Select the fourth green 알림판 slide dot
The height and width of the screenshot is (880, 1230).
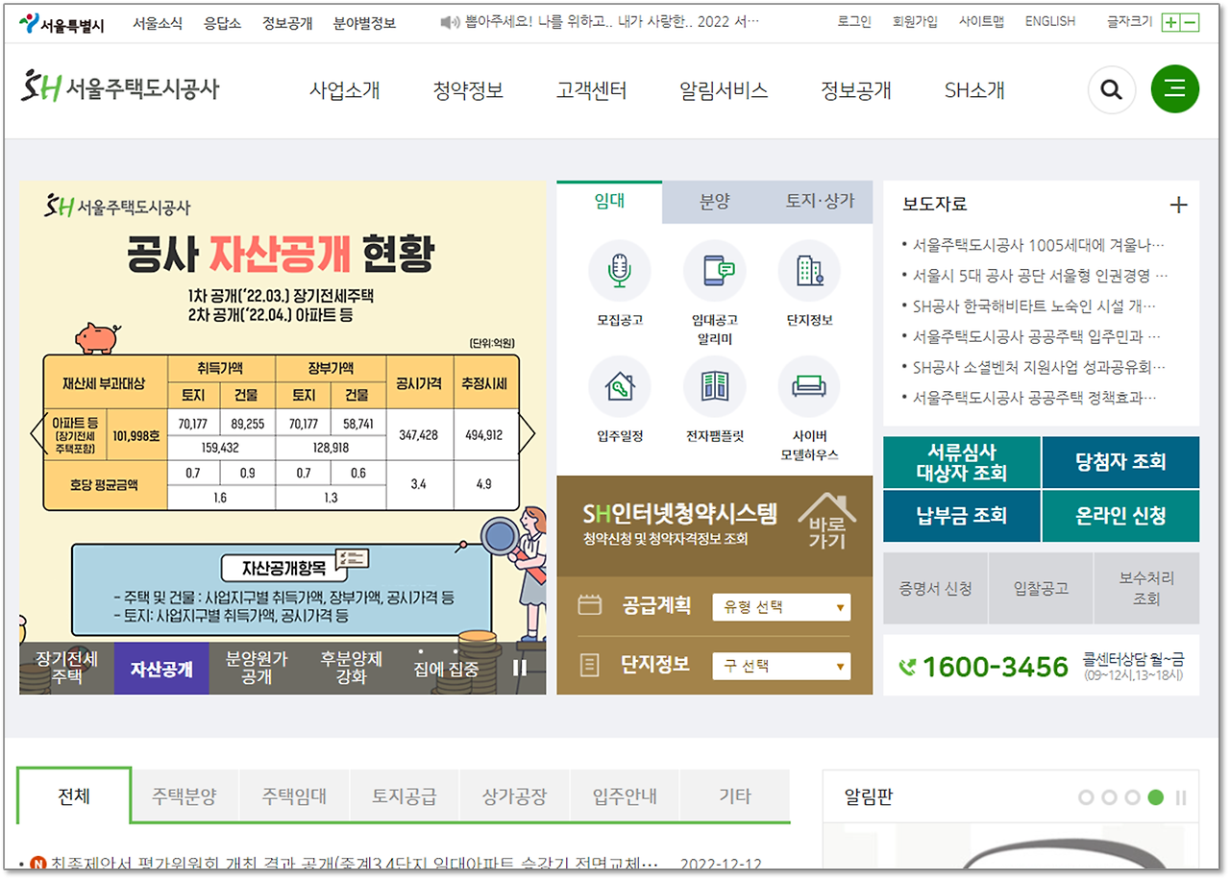pos(1156,797)
